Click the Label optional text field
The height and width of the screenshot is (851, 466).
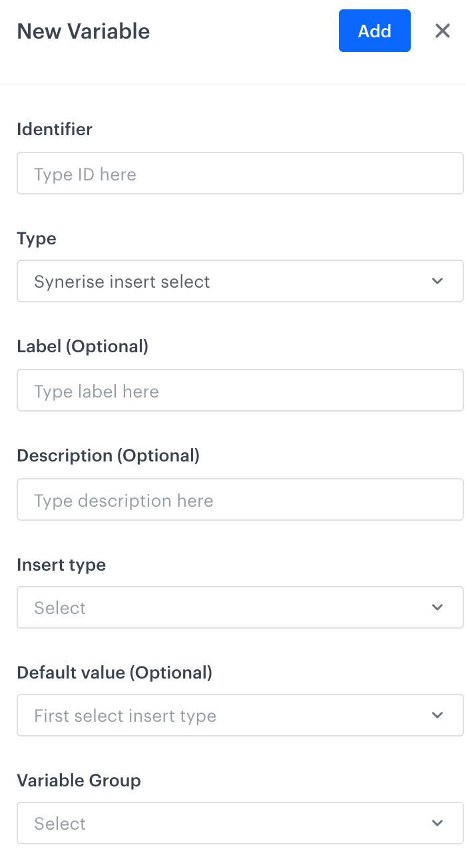point(240,391)
